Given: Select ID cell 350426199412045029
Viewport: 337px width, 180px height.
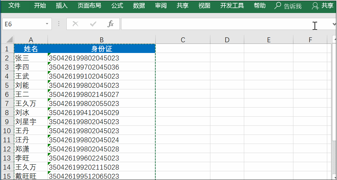Looking at the screenshot, I should [x=102, y=112].
